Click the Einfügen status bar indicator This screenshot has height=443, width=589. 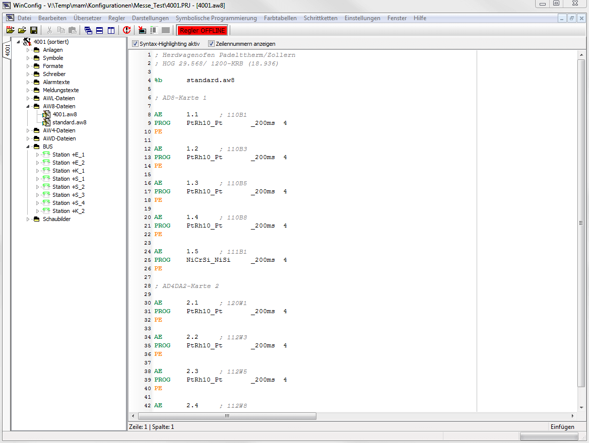tap(562, 427)
